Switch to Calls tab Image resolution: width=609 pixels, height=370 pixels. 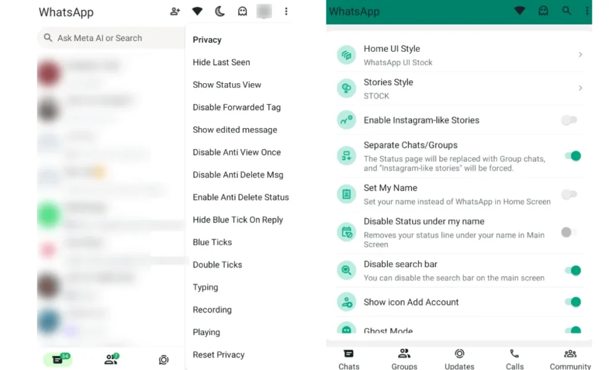(514, 359)
